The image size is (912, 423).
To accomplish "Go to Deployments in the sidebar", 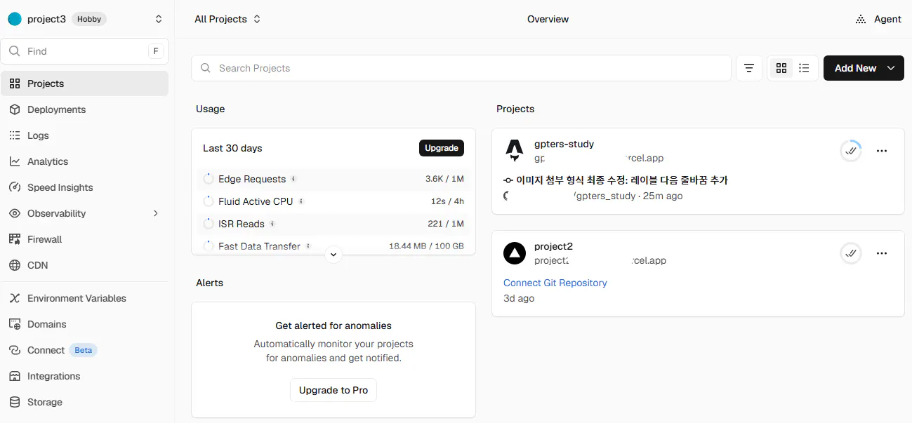I will pos(85,109).
